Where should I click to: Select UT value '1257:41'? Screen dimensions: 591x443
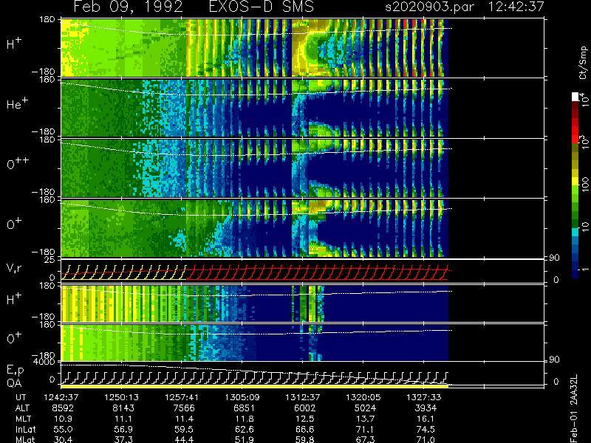(182, 397)
